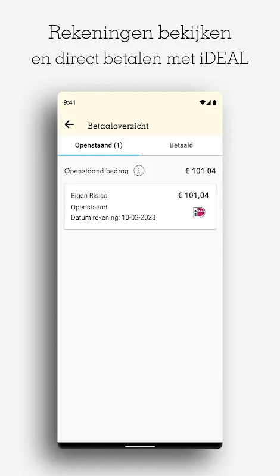This screenshot has width=280, height=476.
Task: Click the Rekeningen bekijken headline
Action: 140,33
